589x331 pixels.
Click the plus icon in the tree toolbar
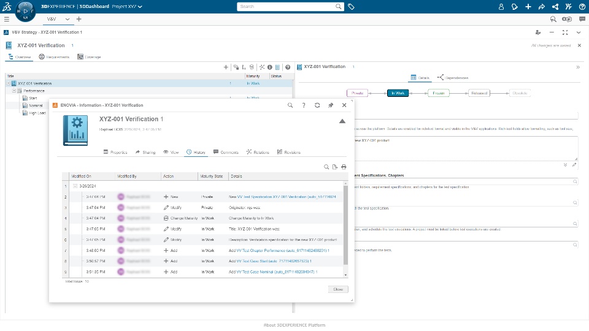tap(226, 67)
